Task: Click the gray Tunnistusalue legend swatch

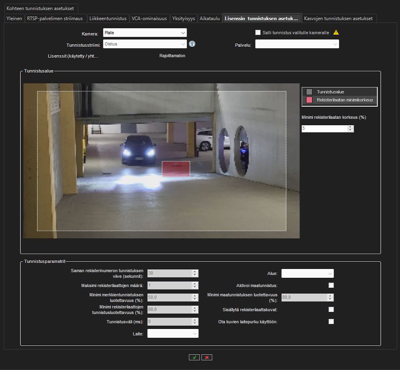Action: point(309,92)
